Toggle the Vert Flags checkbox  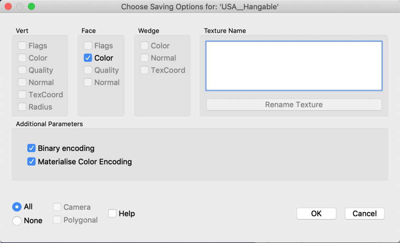click(x=22, y=46)
